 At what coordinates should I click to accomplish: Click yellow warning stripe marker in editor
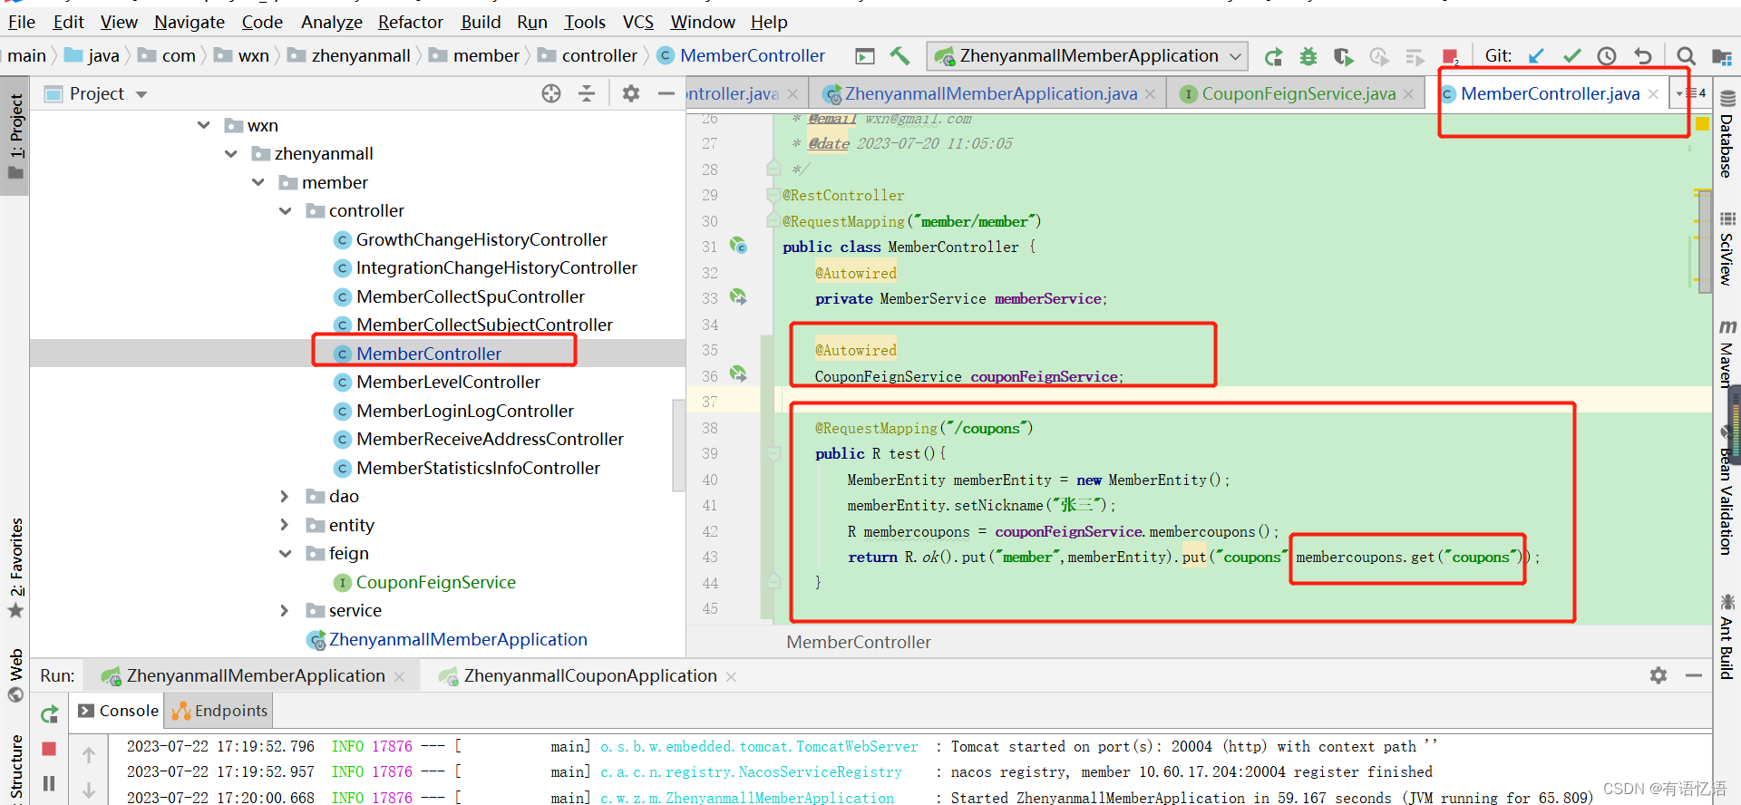pyautogui.click(x=1702, y=124)
